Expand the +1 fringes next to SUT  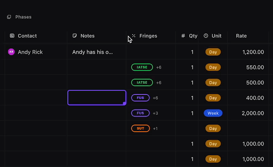[x=155, y=129]
